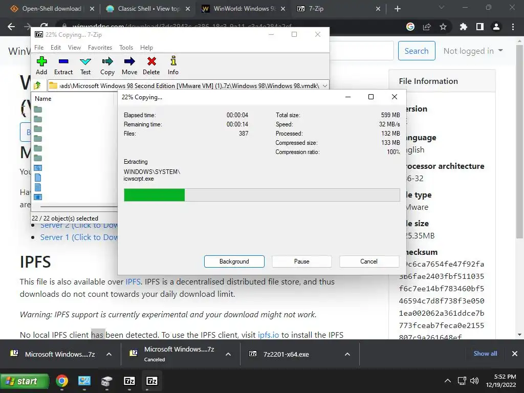Open the Start menu
The image size is (524, 393).
click(x=25, y=381)
